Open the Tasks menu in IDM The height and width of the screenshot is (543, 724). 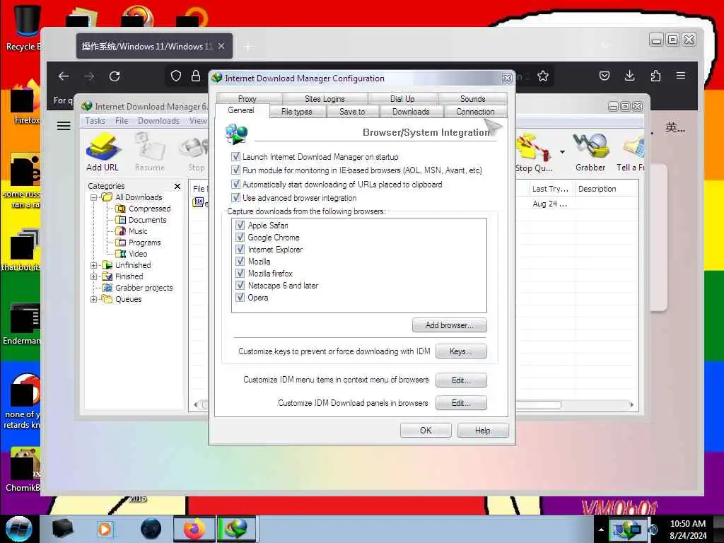pos(95,120)
